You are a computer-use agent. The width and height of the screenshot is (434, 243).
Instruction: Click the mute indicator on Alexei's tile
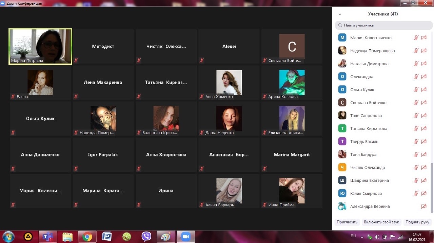(x=202, y=60)
